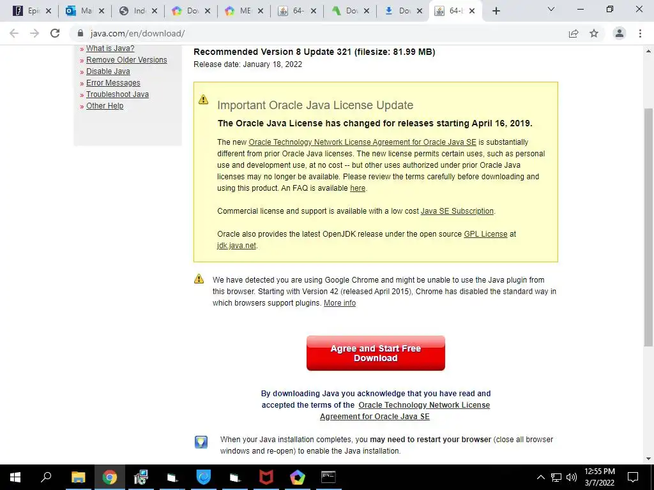654x490 pixels.
Task: Open the red McAfee icon in taskbar
Action: (x=266, y=477)
